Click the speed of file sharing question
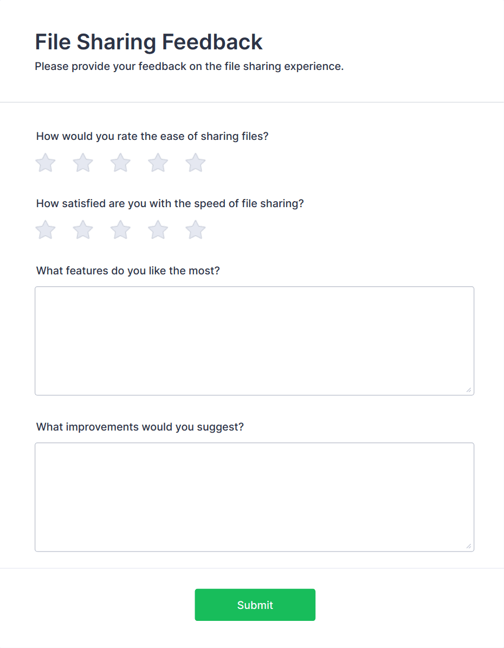 tap(170, 203)
